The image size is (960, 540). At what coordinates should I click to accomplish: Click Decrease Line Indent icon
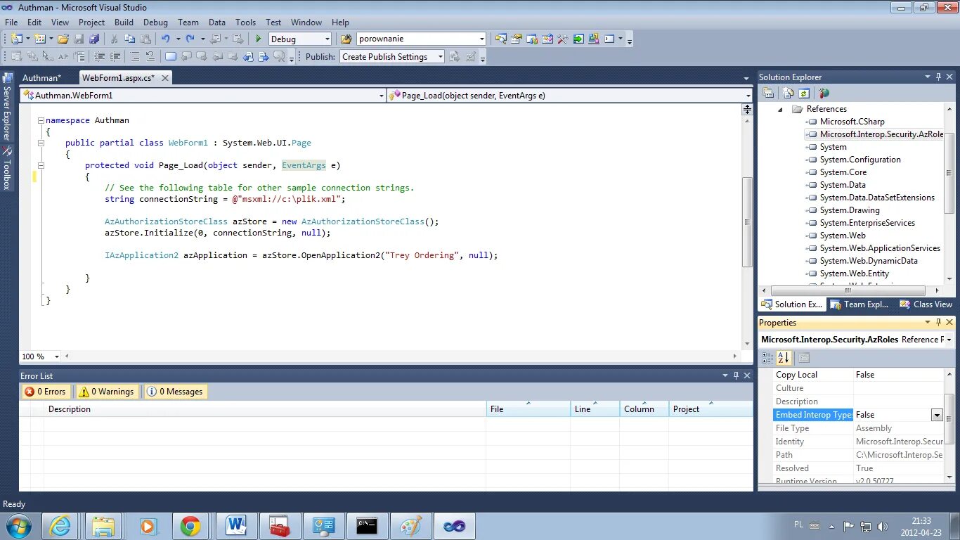[100, 57]
